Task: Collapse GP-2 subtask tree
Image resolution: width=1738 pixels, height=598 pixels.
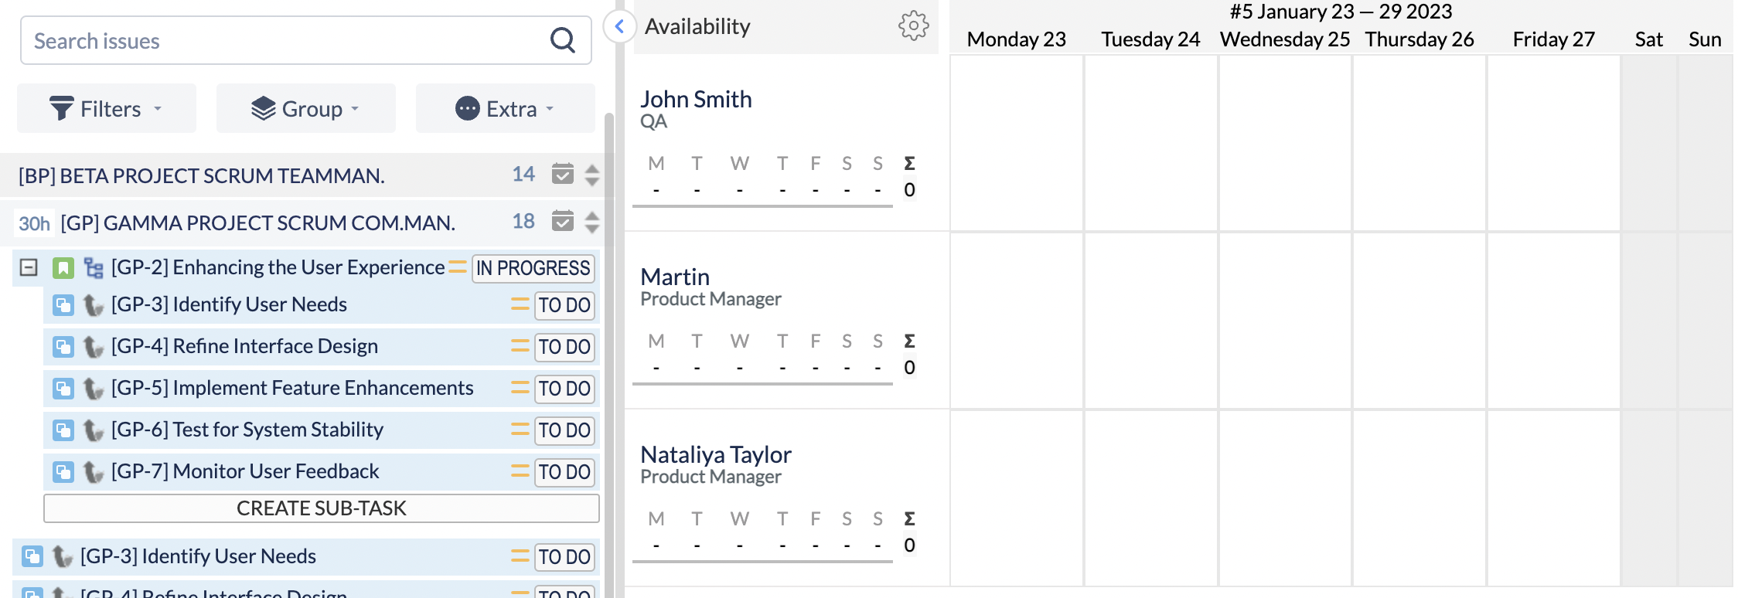Action: (x=29, y=268)
